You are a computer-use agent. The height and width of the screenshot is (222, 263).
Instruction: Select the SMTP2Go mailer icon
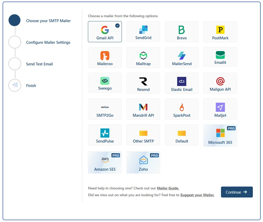point(105,109)
